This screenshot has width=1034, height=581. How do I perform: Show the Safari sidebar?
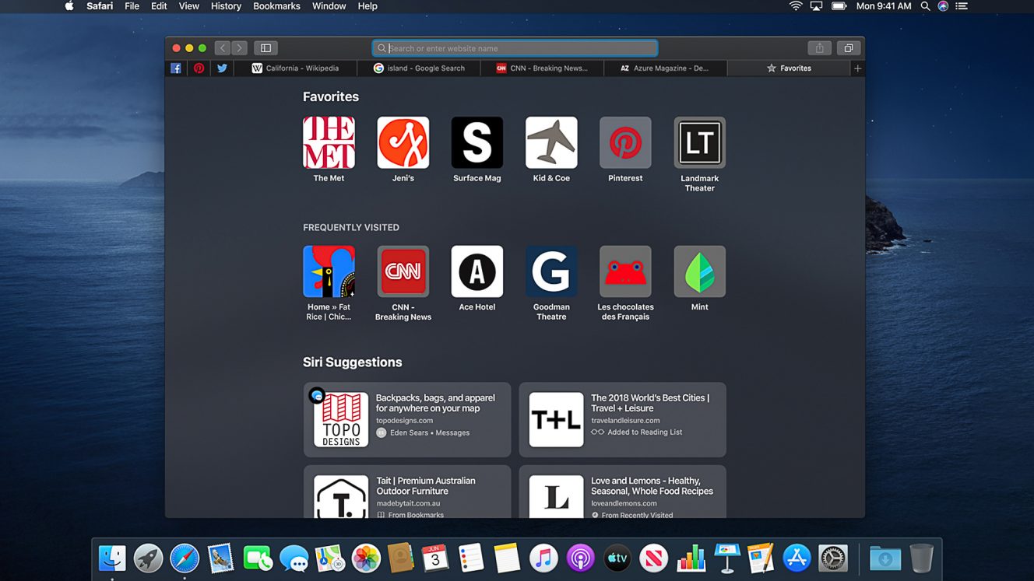coord(266,48)
